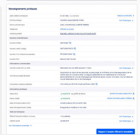Select Immatriculée au RCS le 04-05-1993

point(73,103)
